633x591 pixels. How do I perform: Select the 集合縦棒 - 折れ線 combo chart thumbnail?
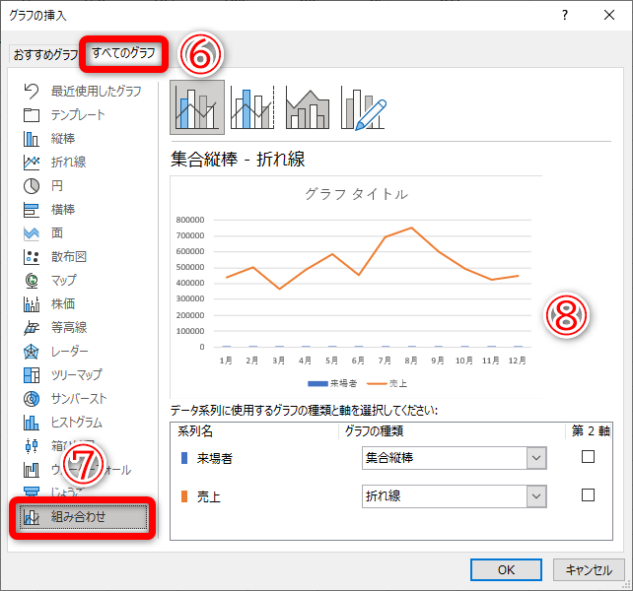pyautogui.click(x=197, y=107)
